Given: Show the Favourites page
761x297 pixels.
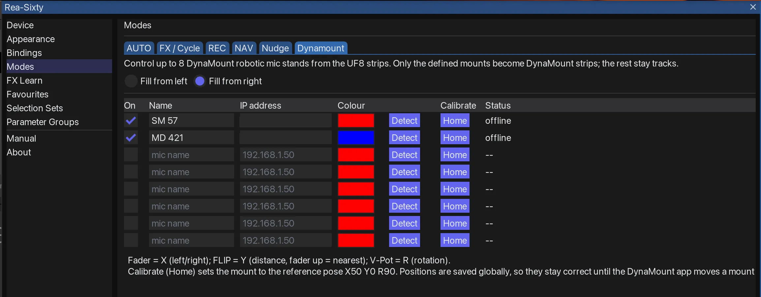Looking at the screenshot, I should 27,94.
